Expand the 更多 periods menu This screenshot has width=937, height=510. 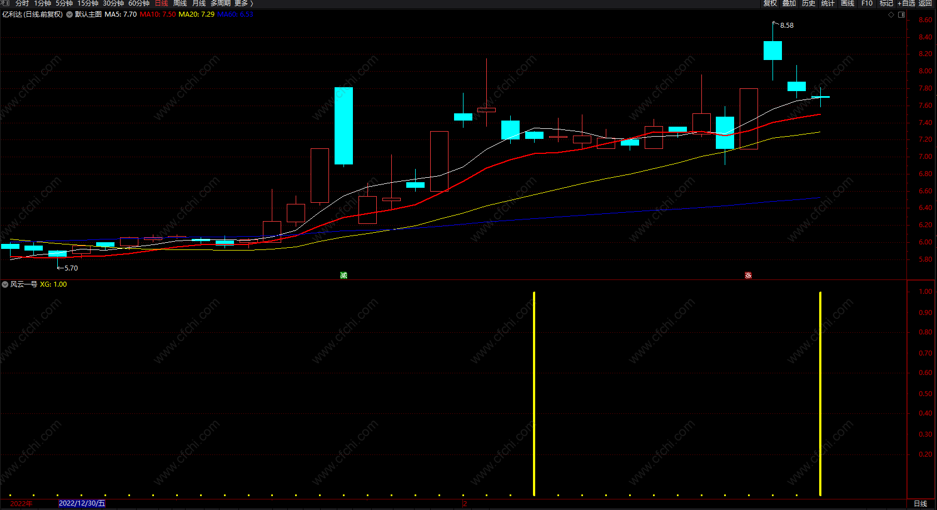243,3
